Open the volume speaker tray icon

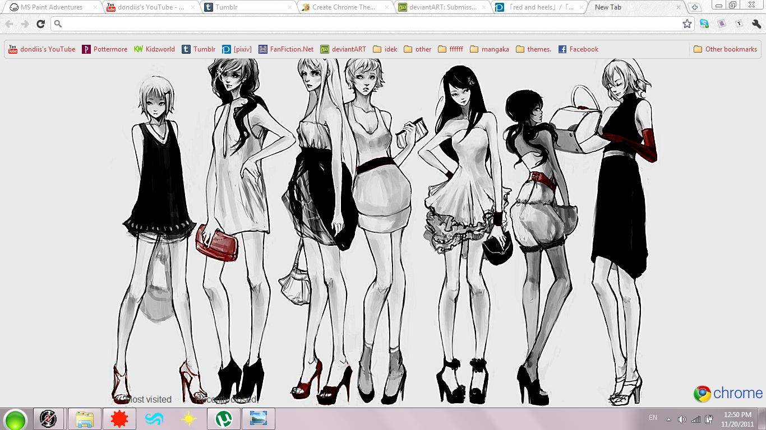pyautogui.click(x=682, y=419)
